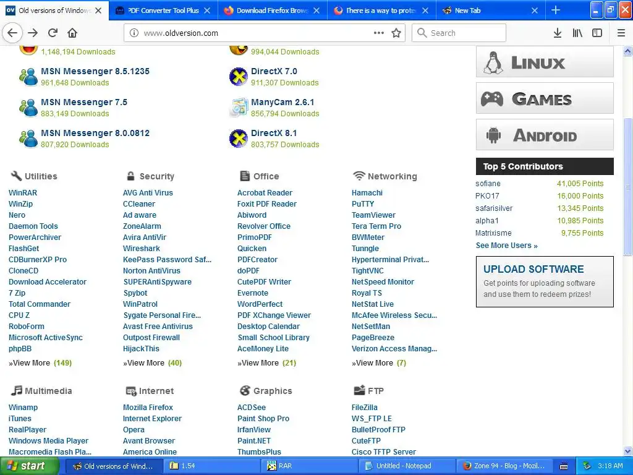
Task: Open the Winamp link under Multimedia
Action: (x=23, y=408)
